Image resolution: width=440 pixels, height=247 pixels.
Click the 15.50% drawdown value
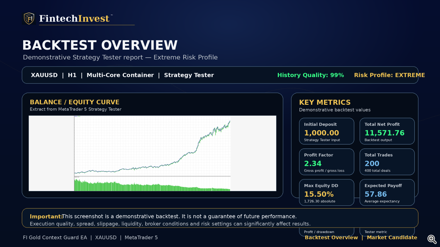pos(319,194)
